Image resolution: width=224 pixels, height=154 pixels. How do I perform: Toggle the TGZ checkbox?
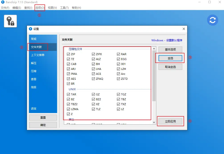[x=118, y=94]
